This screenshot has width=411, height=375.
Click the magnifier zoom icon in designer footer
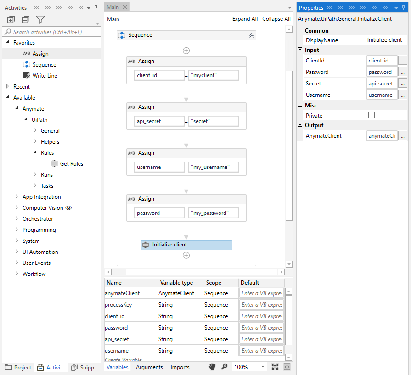coord(224,367)
